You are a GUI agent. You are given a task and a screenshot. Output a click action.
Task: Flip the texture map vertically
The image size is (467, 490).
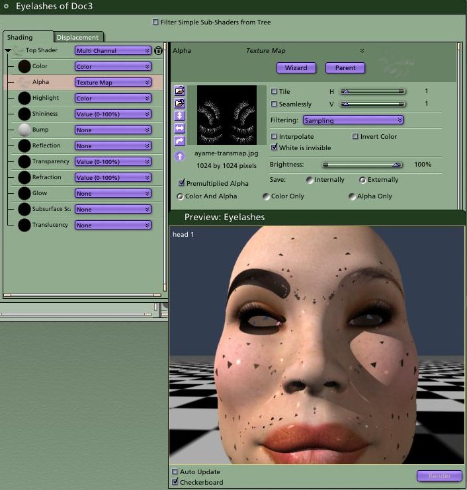[x=180, y=116]
